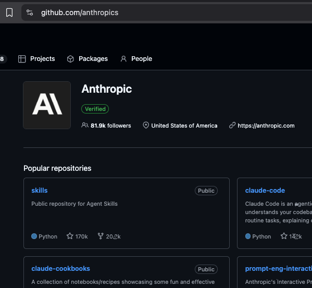Viewport: 312px width, 288px height.
Task: Open the Projects tab
Action: 36,59
